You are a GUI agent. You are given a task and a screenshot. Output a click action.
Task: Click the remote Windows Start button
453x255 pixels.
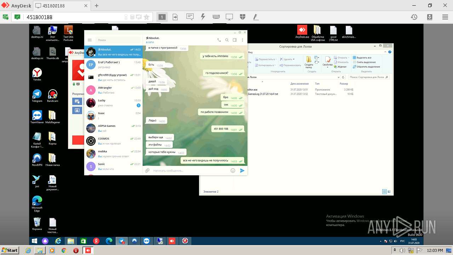pyautogui.click(x=34, y=241)
